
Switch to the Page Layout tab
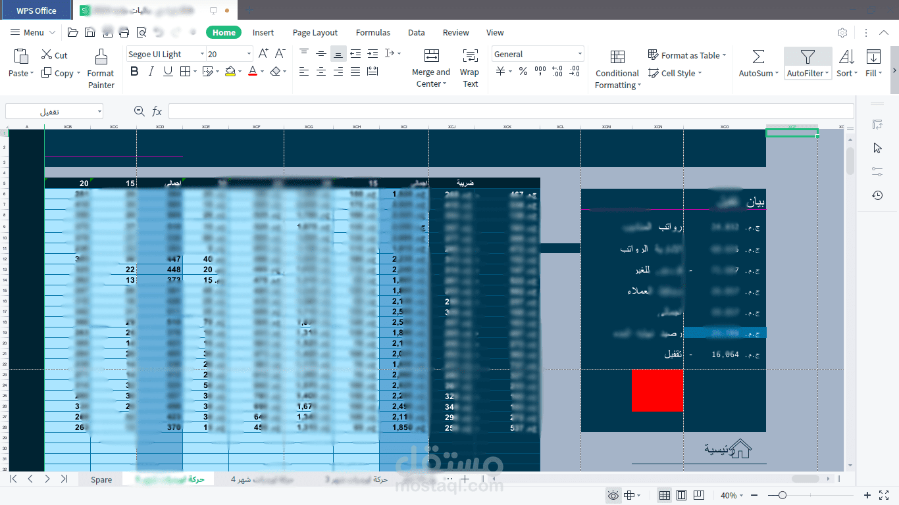pyautogui.click(x=315, y=32)
